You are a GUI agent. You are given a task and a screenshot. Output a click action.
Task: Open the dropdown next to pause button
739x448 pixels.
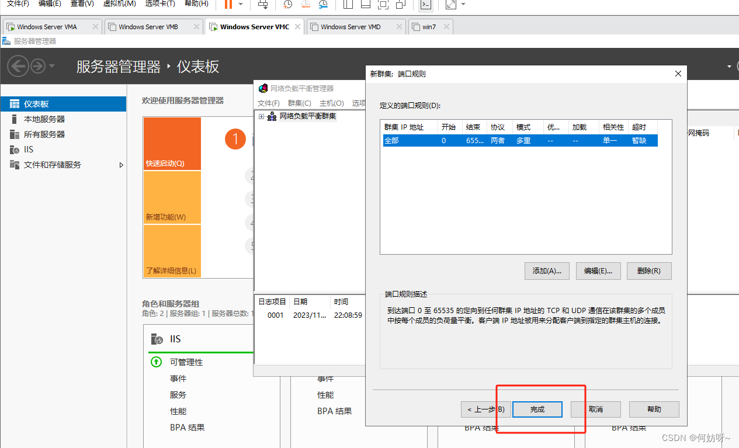click(x=241, y=4)
